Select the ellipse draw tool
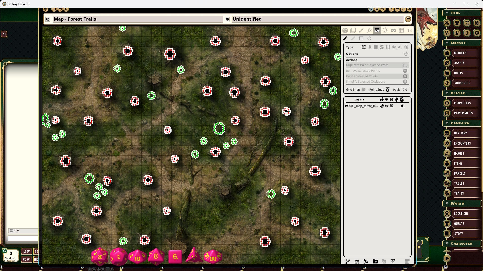The height and width of the screenshot is (271, 483). 369,38
